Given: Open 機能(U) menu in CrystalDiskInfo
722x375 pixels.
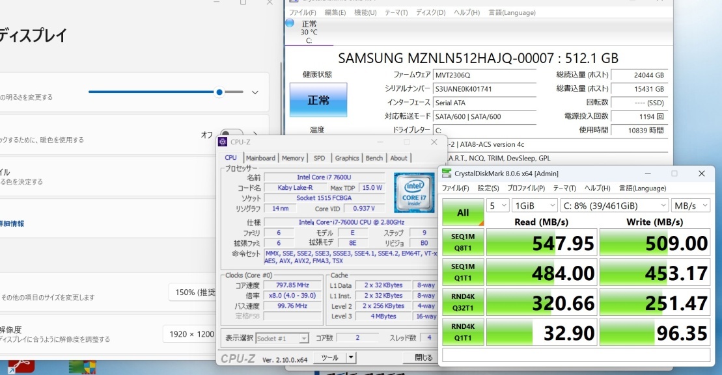Looking at the screenshot, I should [365, 12].
